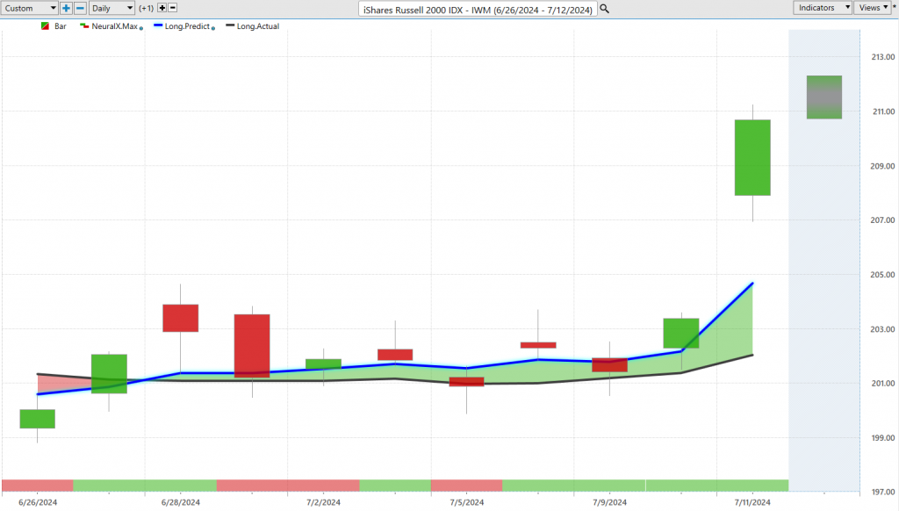
Task: Open the Daily interval dropdown
Action: tap(111, 8)
